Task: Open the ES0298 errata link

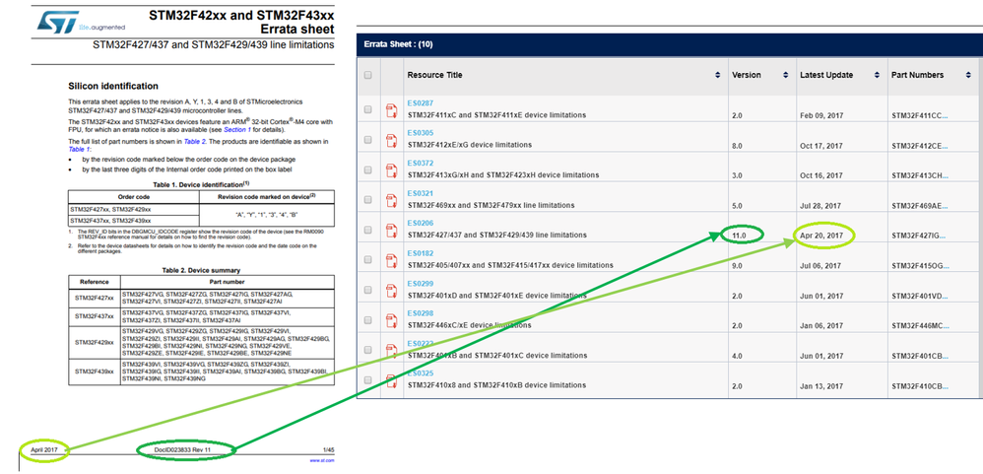Action: (x=420, y=313)
